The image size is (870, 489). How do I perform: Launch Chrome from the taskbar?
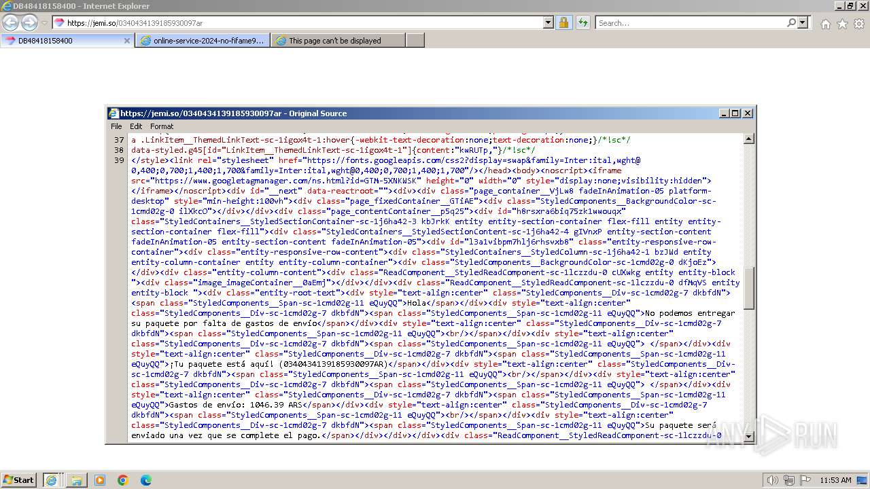[123, 480]
